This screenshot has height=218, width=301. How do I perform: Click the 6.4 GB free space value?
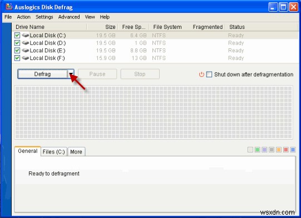pos(138,35)
